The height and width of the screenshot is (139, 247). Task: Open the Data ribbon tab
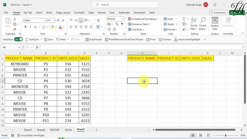click(91, 13)
